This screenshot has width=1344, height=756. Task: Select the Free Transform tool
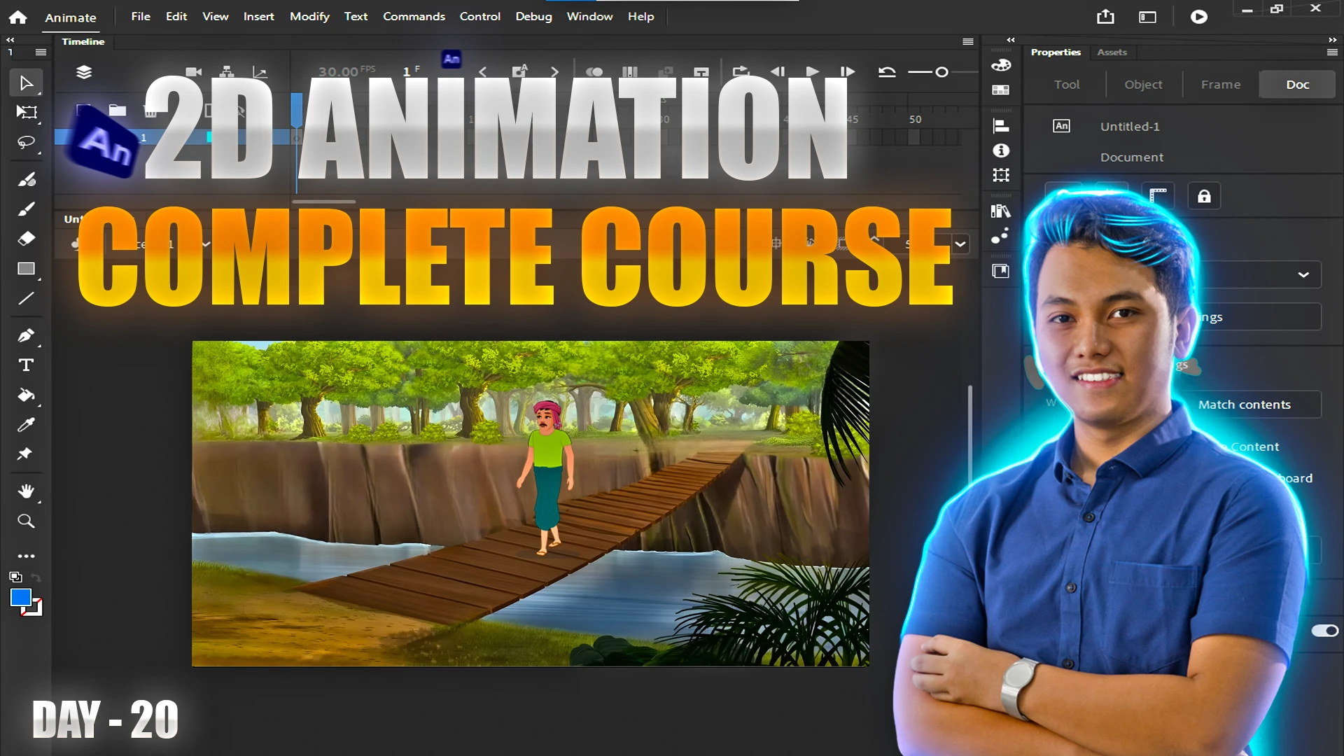click(x=26, y=112)
